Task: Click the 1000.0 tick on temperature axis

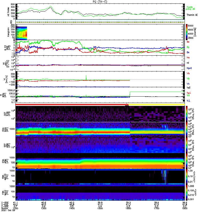Action: coord(11,90)
